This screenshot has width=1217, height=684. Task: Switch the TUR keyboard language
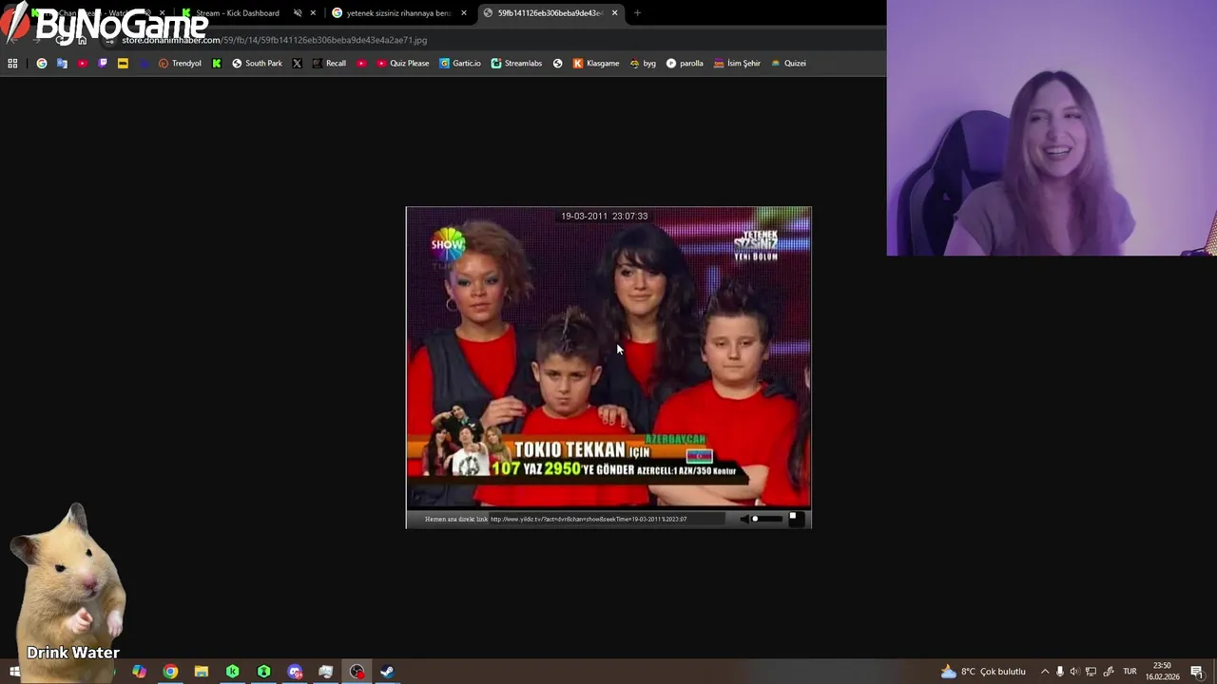click(1130, 672)
